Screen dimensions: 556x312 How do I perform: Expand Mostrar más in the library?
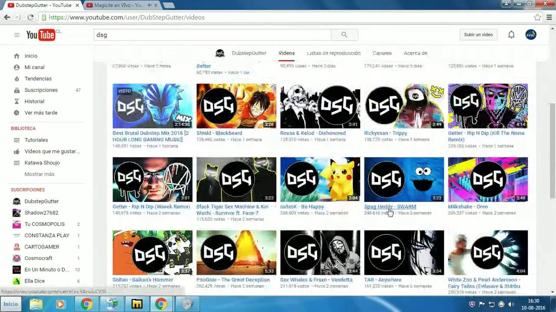[x=40, y=174]
